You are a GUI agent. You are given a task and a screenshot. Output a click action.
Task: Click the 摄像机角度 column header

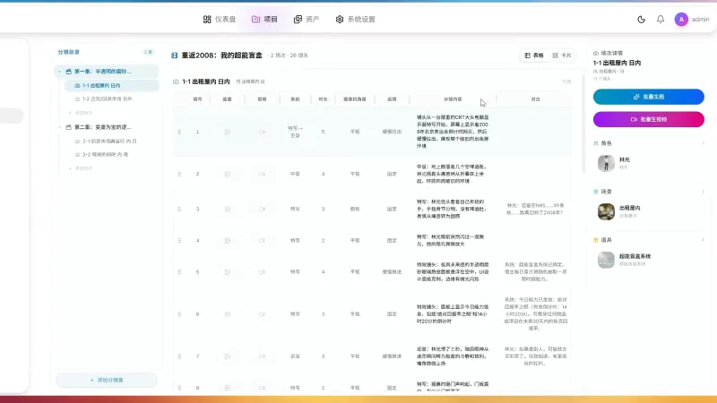(355, 99)
